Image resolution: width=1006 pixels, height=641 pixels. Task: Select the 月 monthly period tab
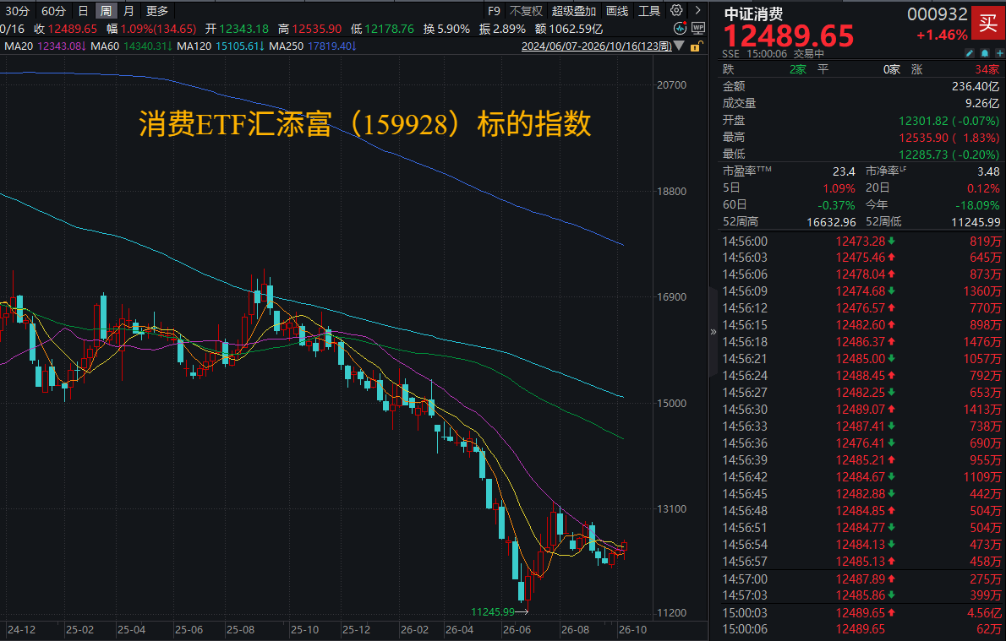point(128,11)
